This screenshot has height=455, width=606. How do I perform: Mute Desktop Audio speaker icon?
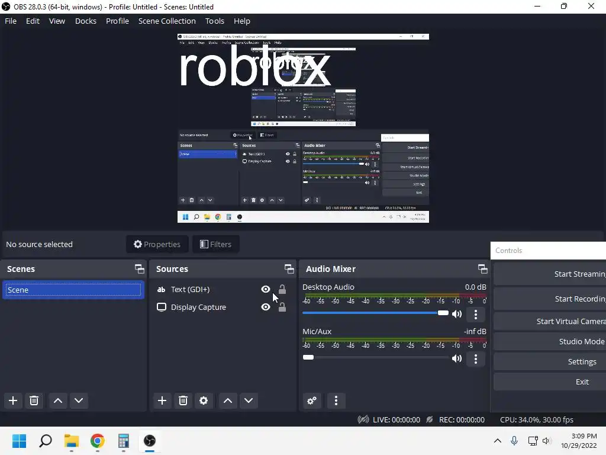(457, 314)
